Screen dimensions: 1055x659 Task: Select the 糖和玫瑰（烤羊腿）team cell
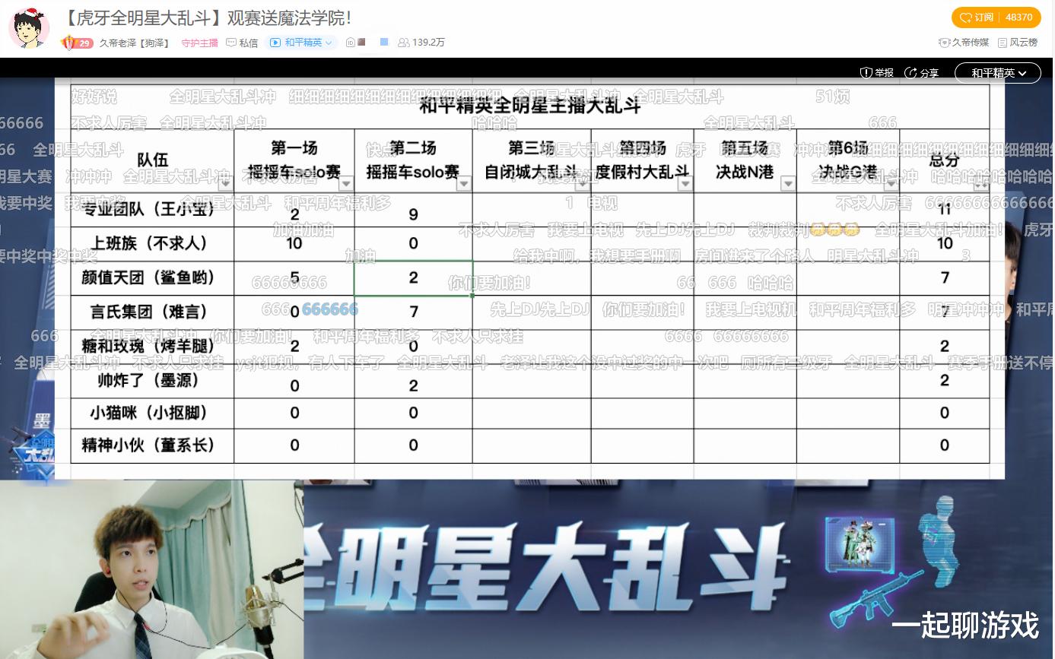tap(152, 346)
